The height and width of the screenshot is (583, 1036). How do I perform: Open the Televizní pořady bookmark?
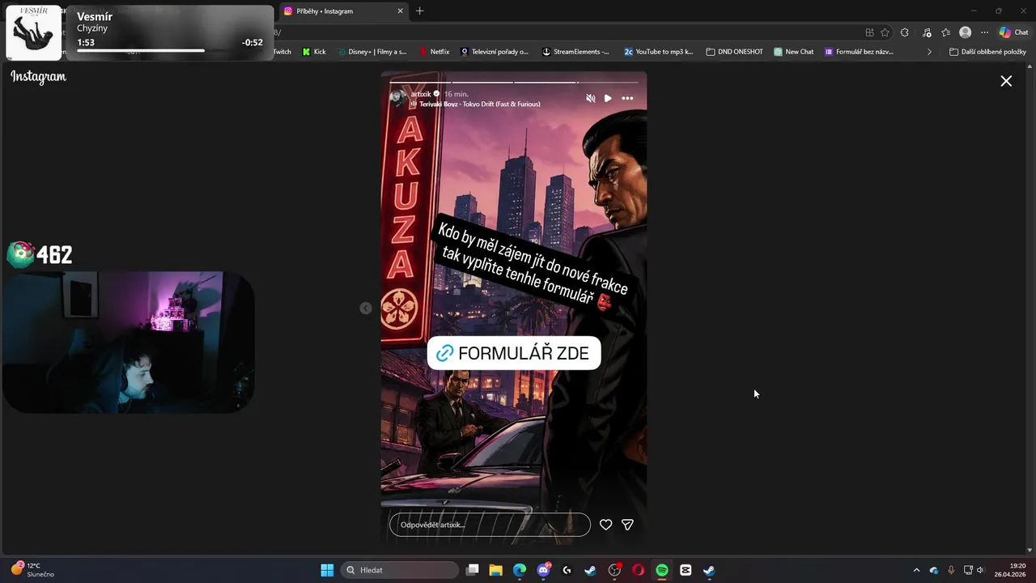pos(494,52)
